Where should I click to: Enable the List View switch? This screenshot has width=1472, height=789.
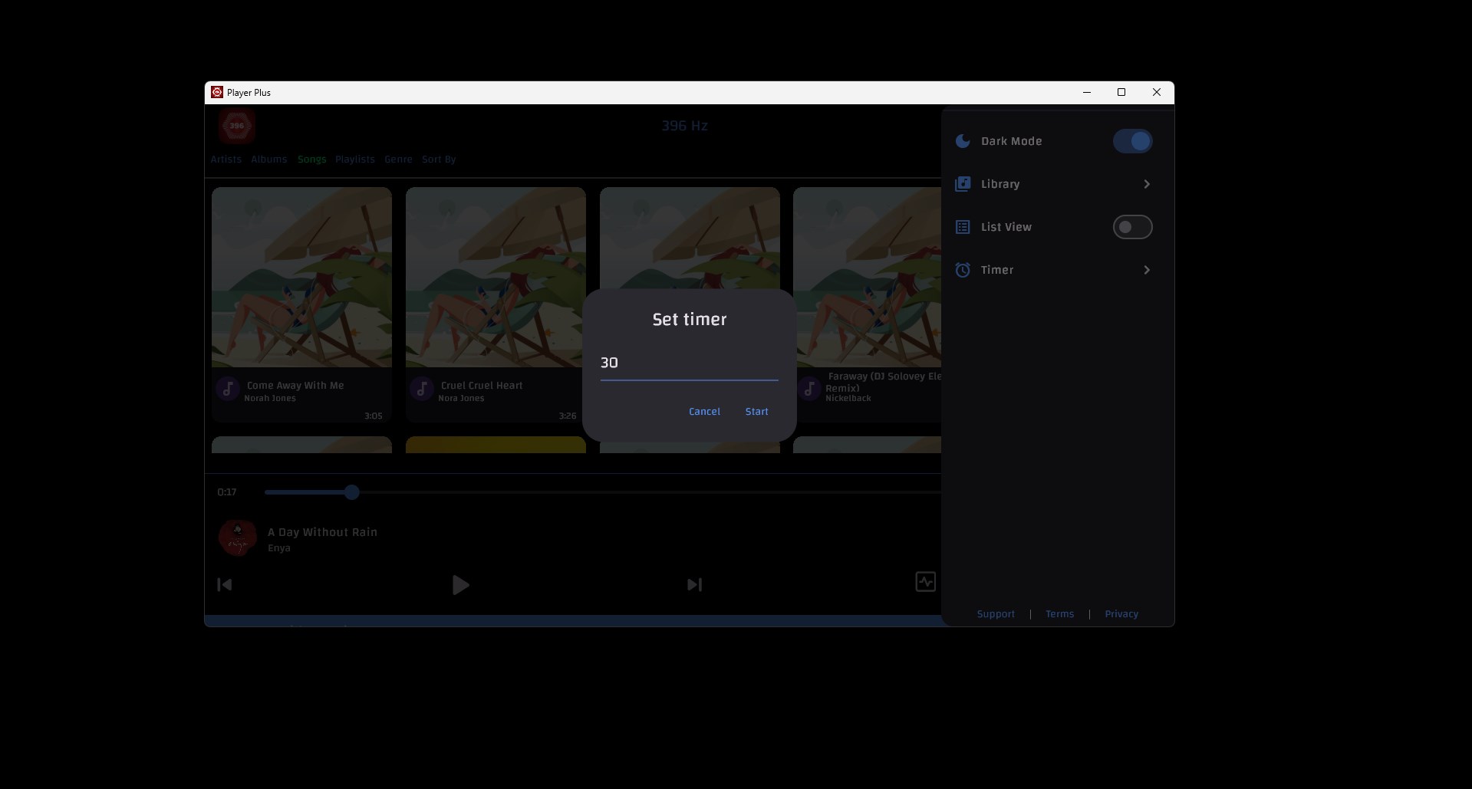click(x=1133, y=227)
